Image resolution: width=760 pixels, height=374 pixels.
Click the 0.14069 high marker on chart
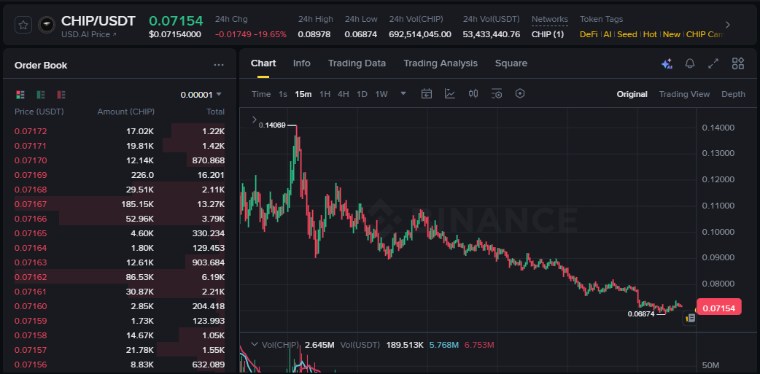(x=271, y=125)
